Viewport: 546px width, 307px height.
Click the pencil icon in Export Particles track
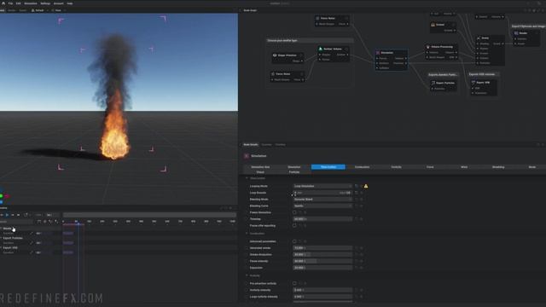pyautogui.click(x=32, y=242)
